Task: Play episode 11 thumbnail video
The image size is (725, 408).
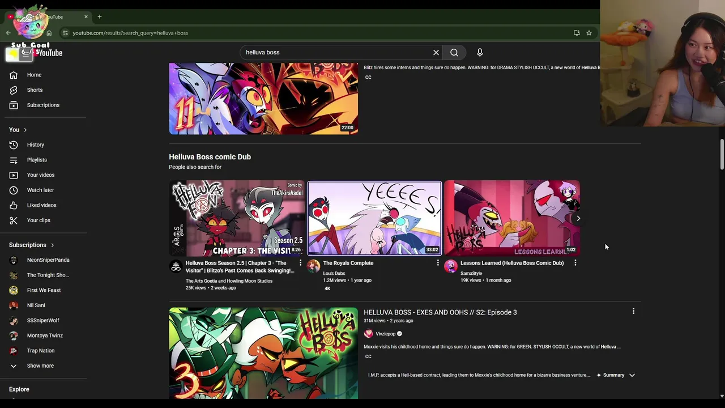Action: click(x=263, y=99)
